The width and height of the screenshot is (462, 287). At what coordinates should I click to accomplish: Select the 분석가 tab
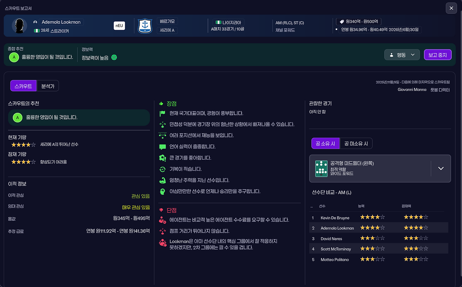(48, 86)
